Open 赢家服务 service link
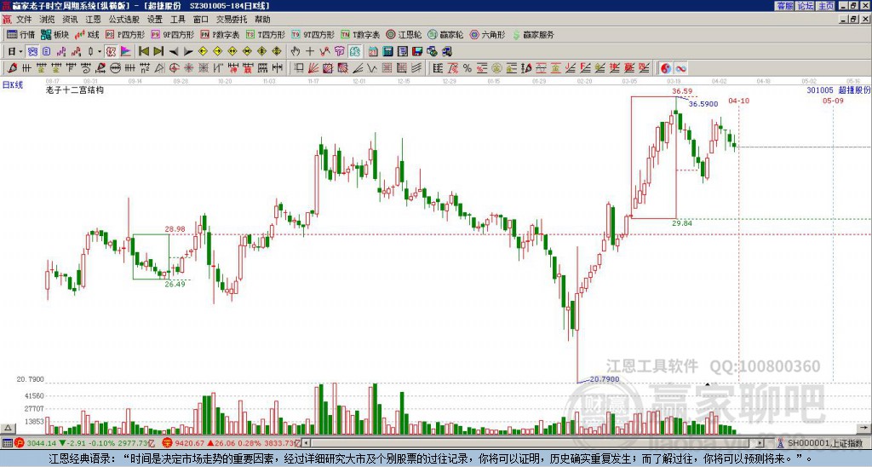 (533, 34)
